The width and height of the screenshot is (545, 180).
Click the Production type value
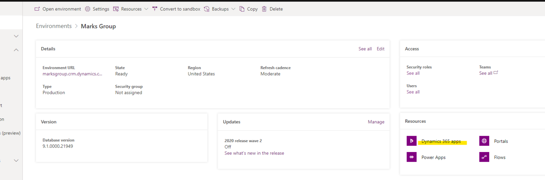[54, 93]
